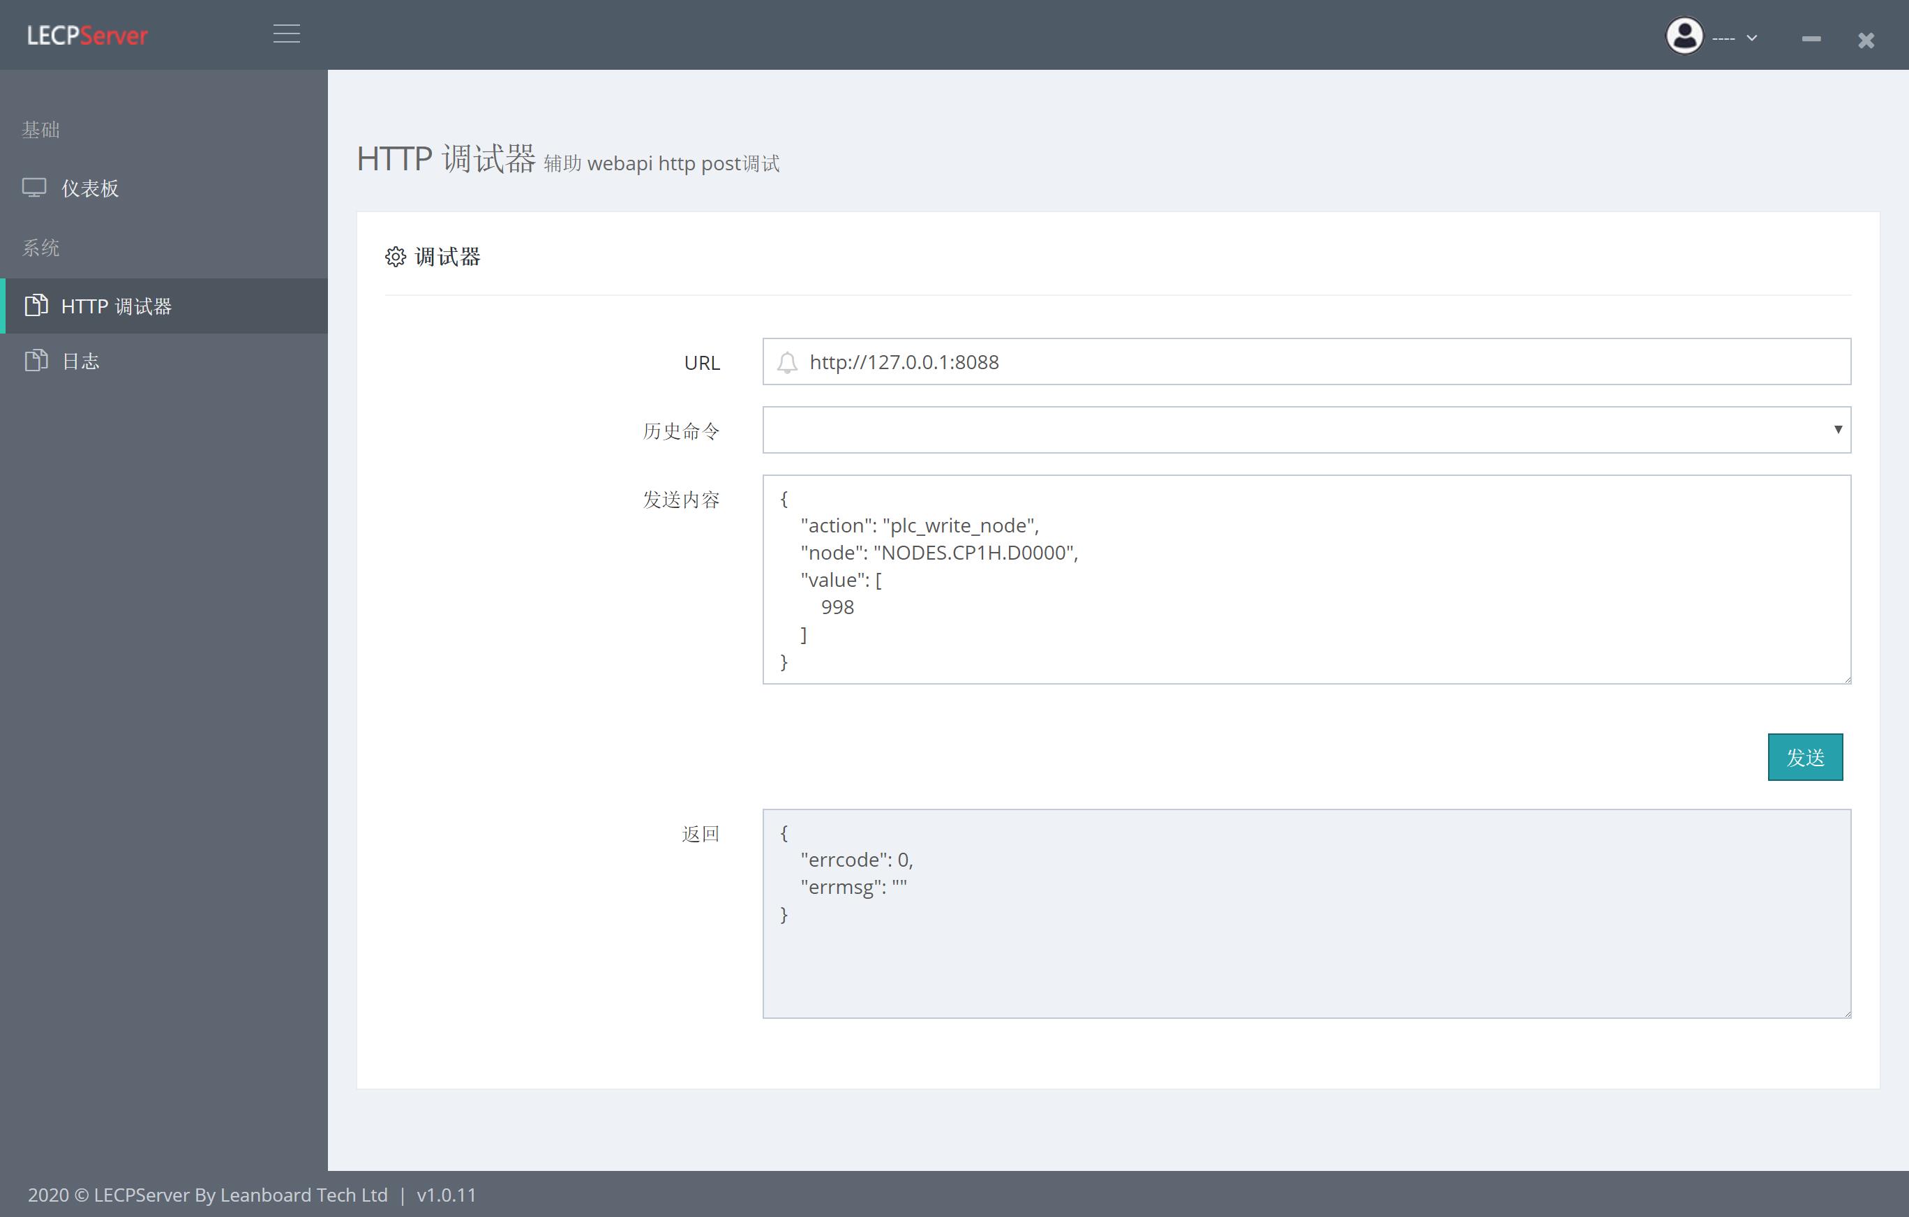Click the monitor icon beside 仪表板
Screen dimensions: 1909x1217
(x=35, y=188)
